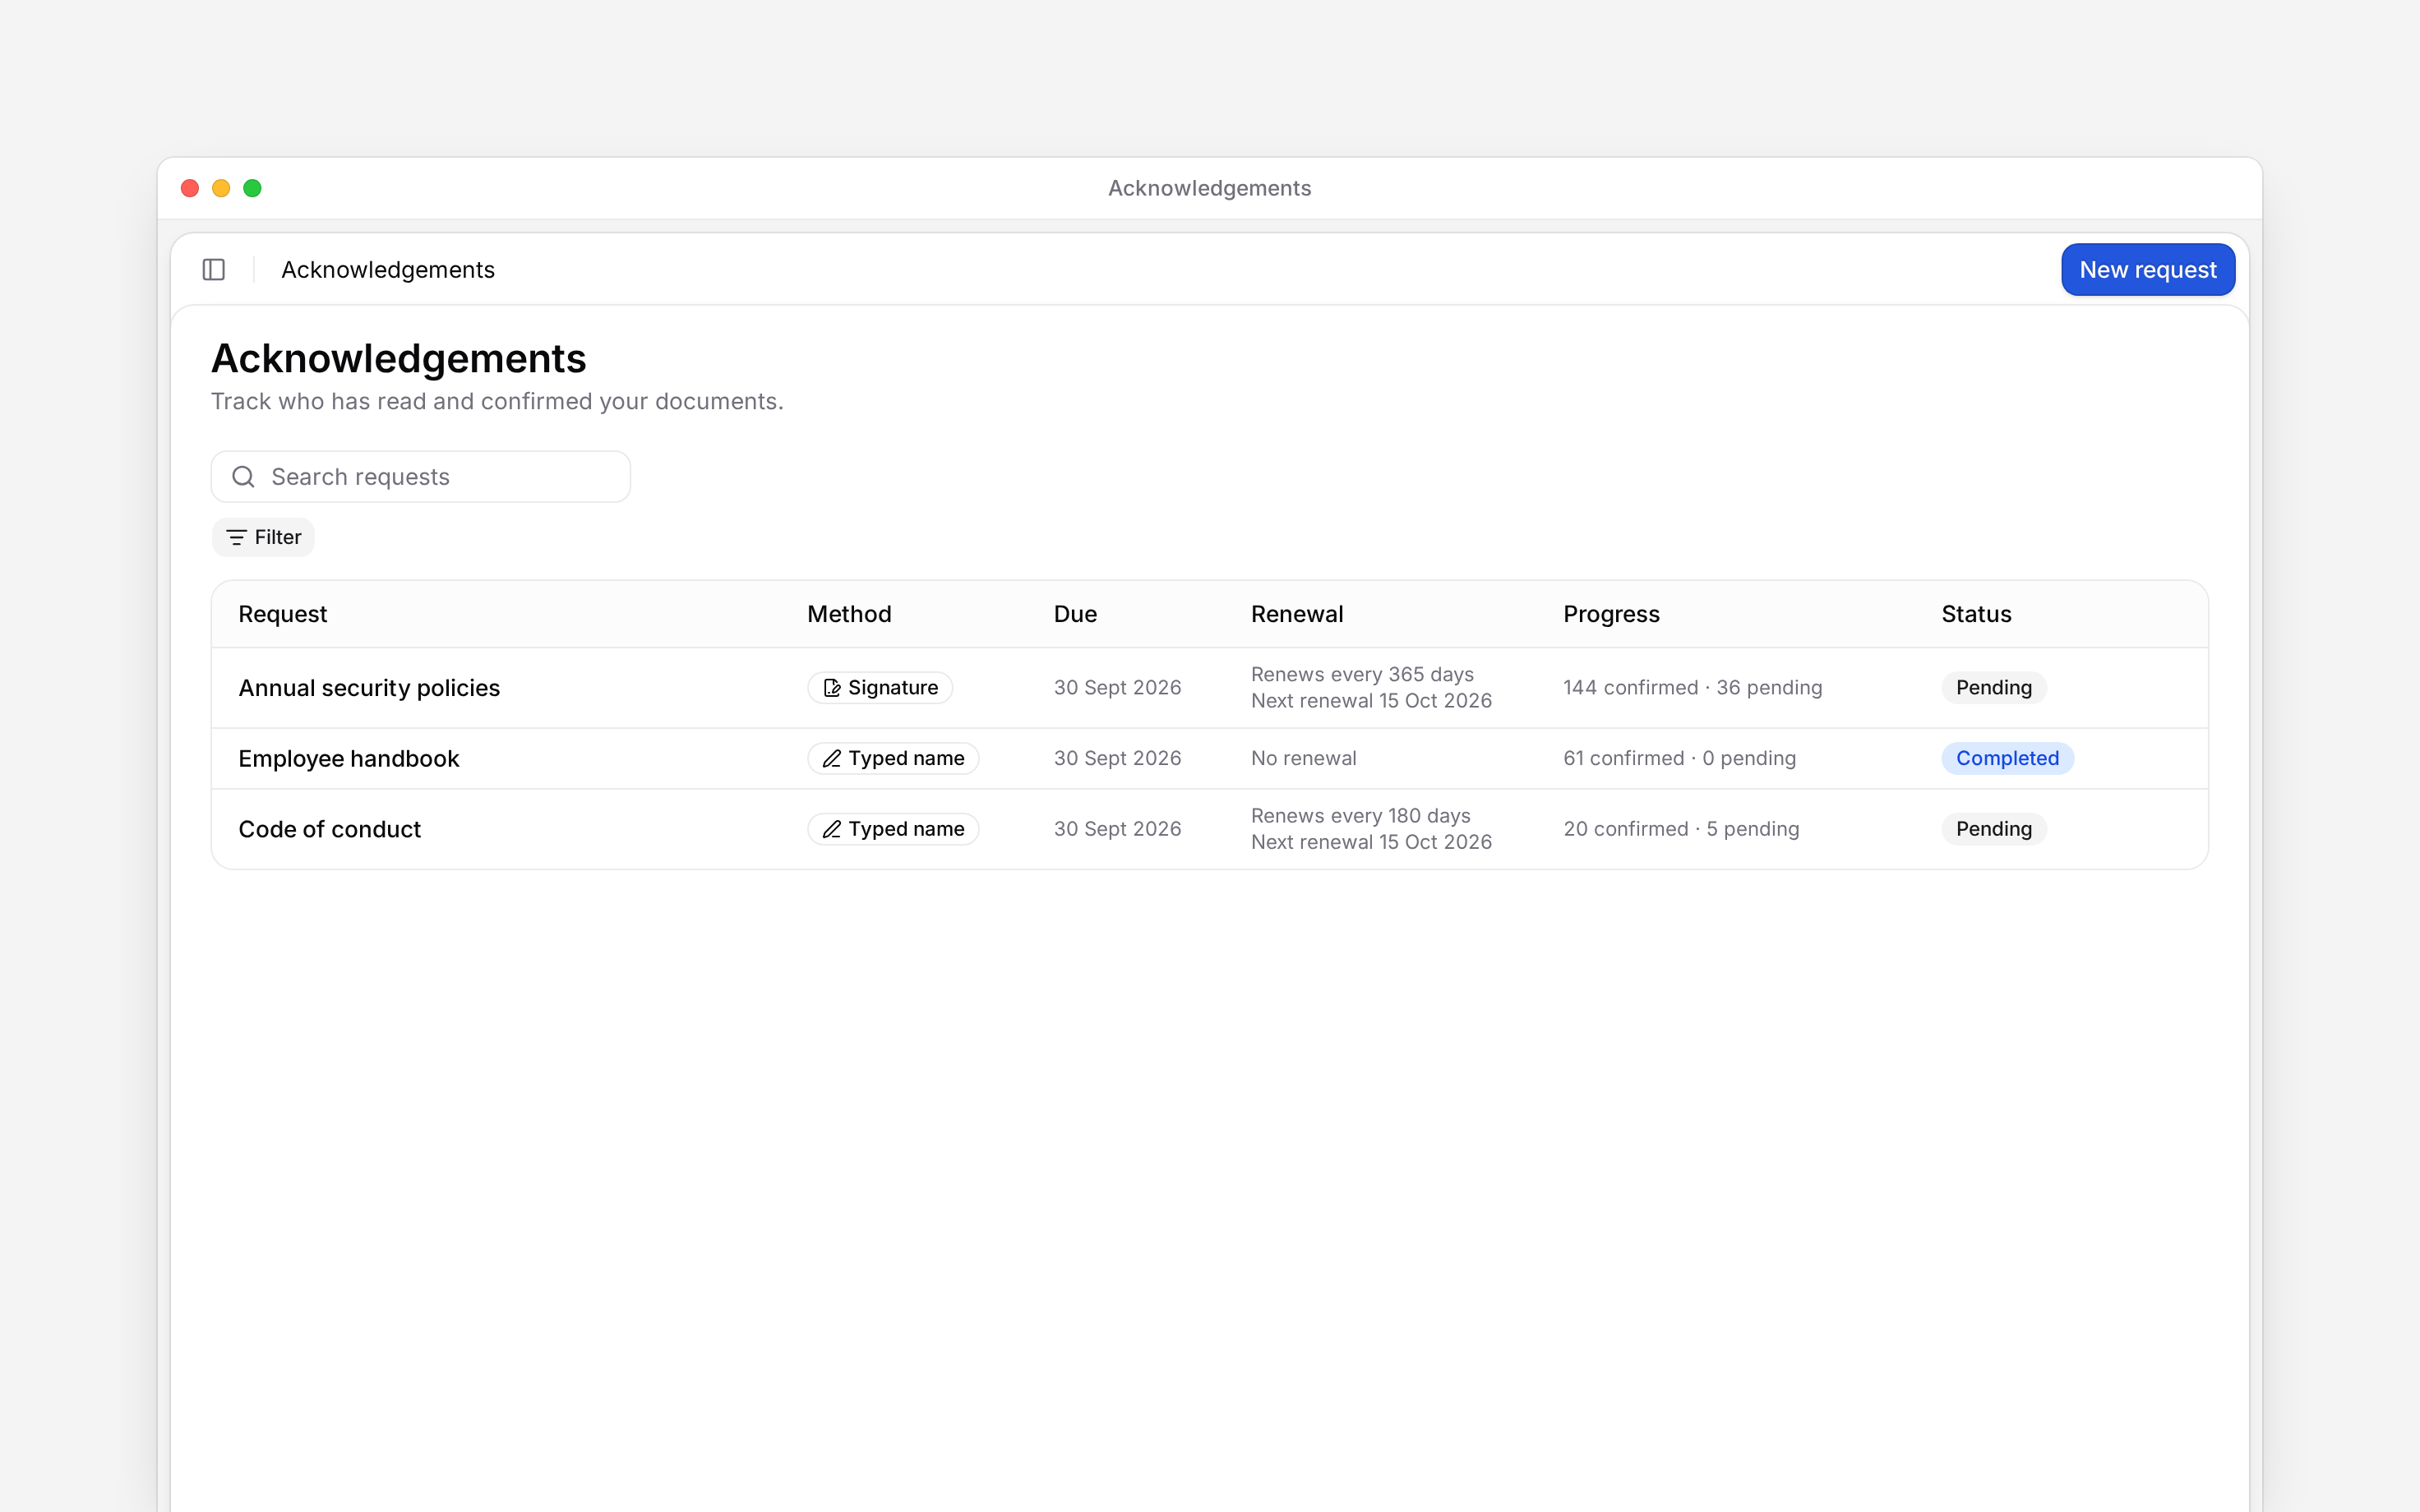Click the Signature method badge

pyautogui.click(x=880, y=688)
